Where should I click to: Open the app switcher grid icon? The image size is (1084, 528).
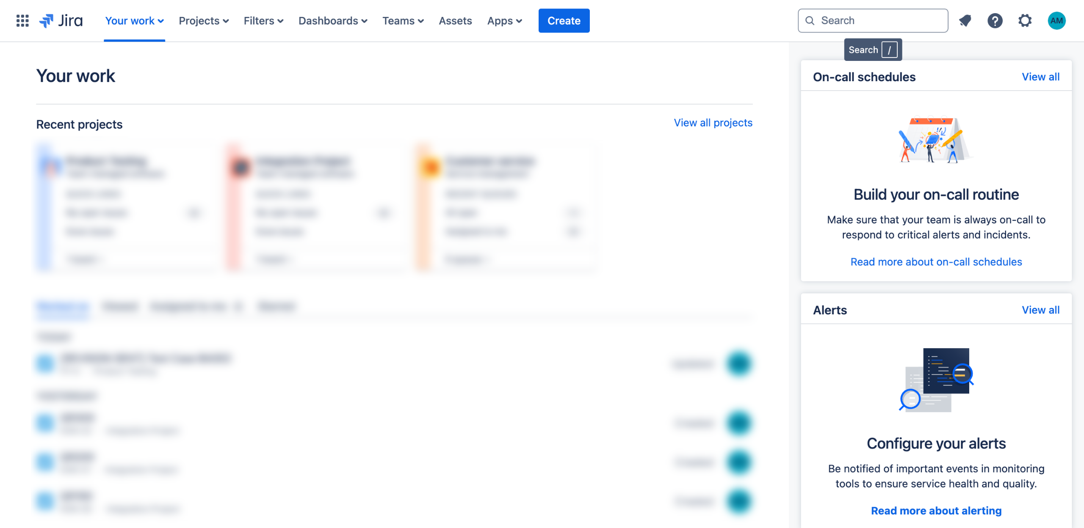tap(22, 21)
